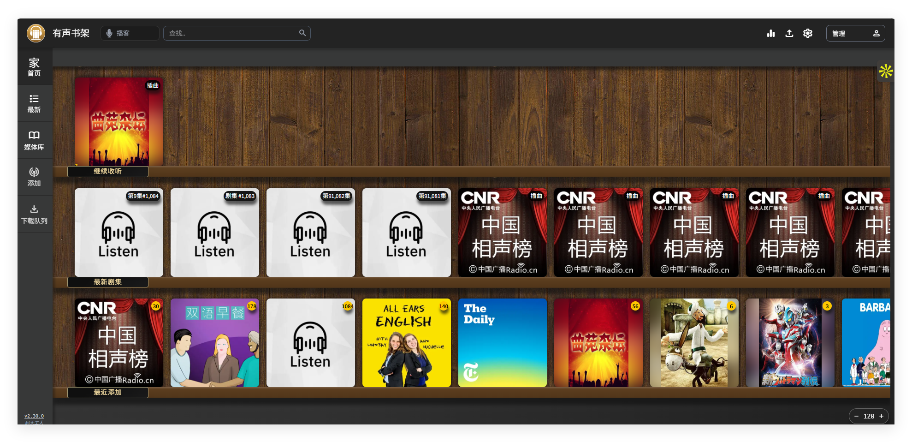Click 插曲 badge on 继续收听 shelf cover
912x442 pixels.
tap(153, 85)
